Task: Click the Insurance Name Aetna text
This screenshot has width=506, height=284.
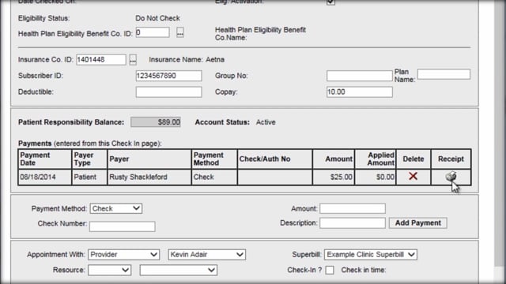Action: [187, 60]
